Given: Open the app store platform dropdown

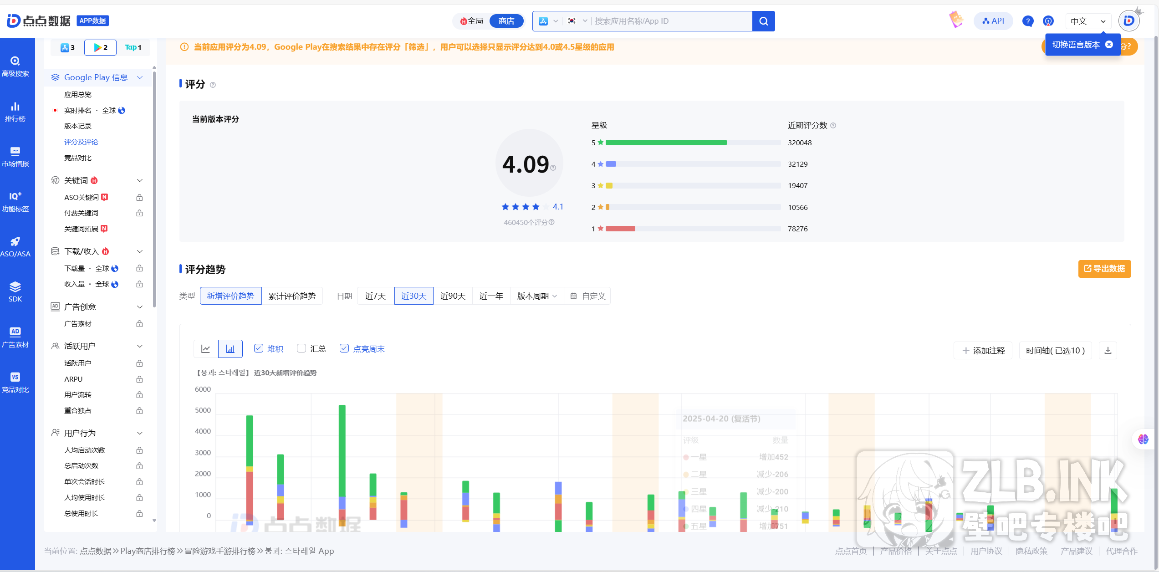Looking at the screenshot, I should 548,21.
